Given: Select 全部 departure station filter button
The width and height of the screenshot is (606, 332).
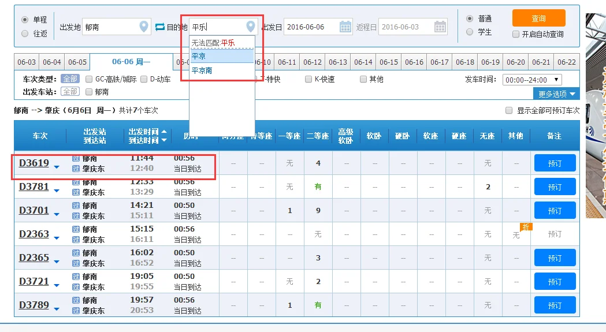Looking at the screenshot, I should coord(70,92).
